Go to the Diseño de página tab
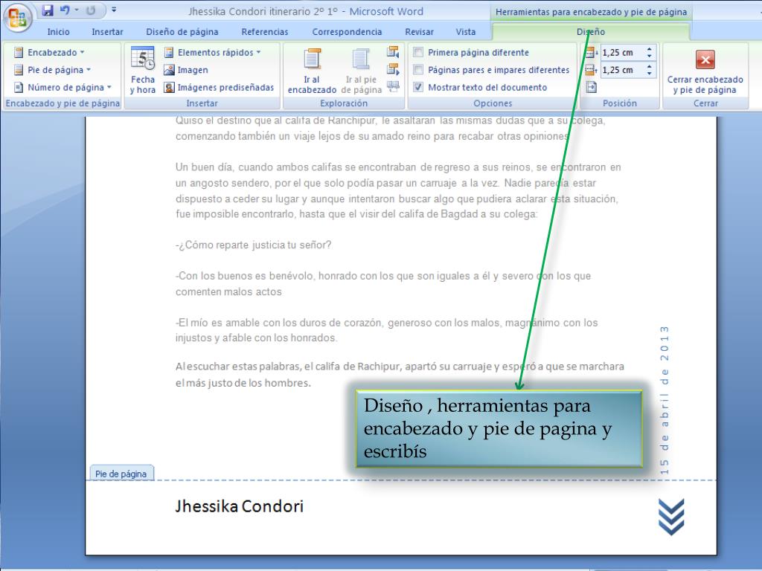Image resolution: width=762 pixels, height=571 pixels. click(182, 31)
